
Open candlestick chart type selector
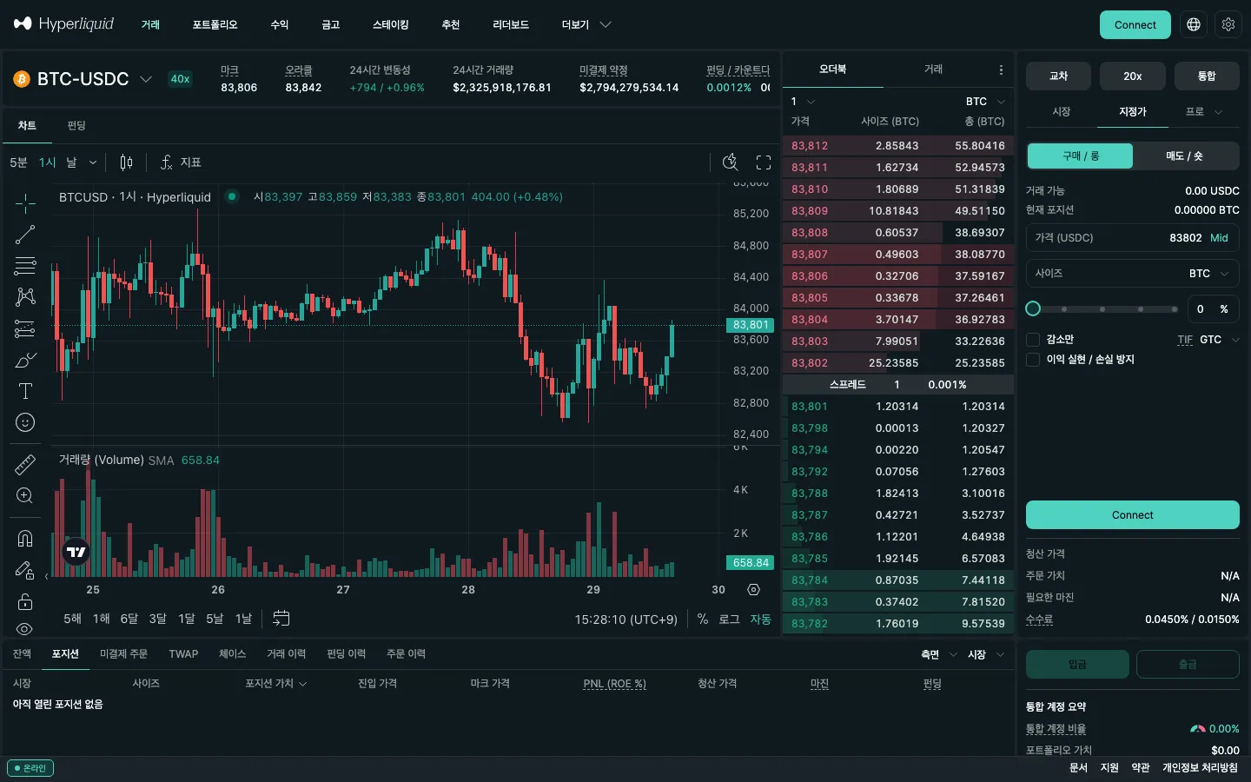[x=126, y=162]
